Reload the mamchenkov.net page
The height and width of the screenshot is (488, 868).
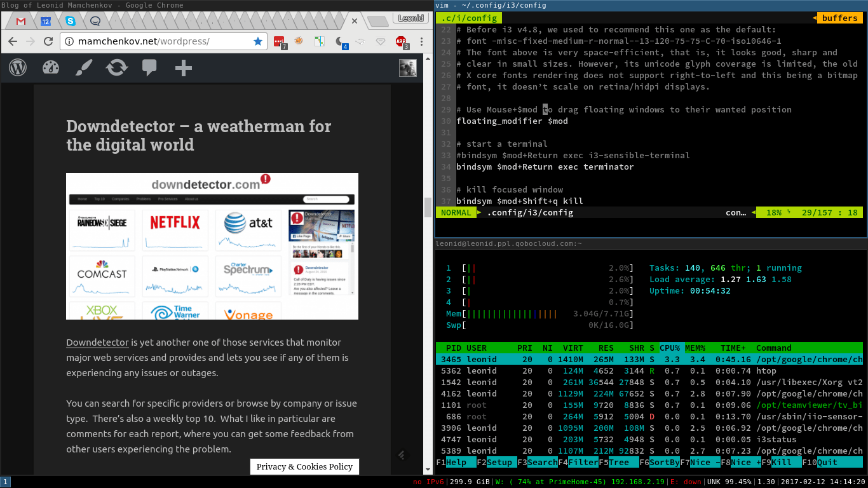[48, 41]
